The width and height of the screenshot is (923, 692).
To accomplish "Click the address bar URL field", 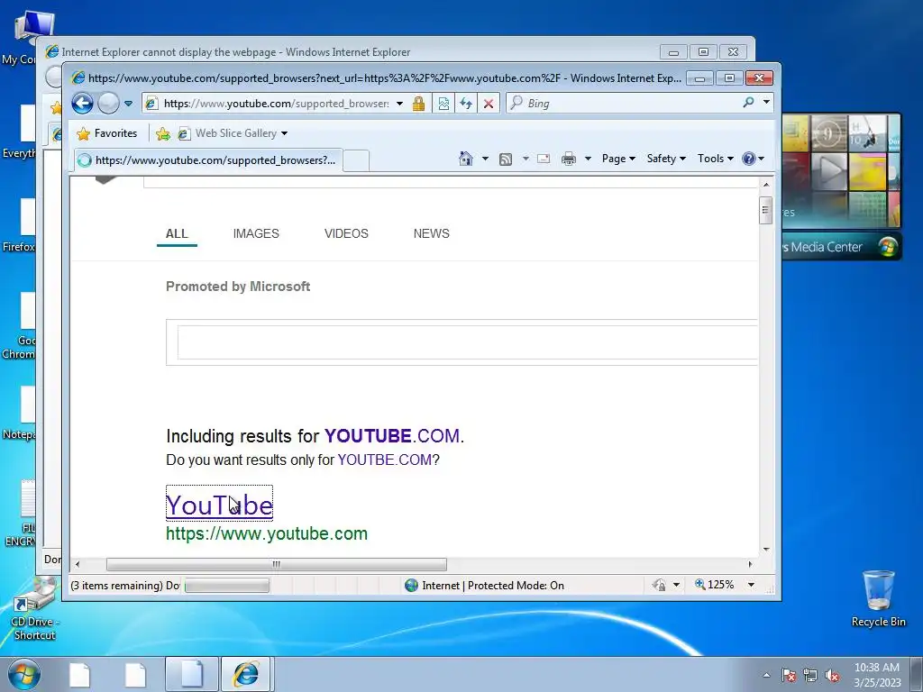I will (x=276, y=104).
